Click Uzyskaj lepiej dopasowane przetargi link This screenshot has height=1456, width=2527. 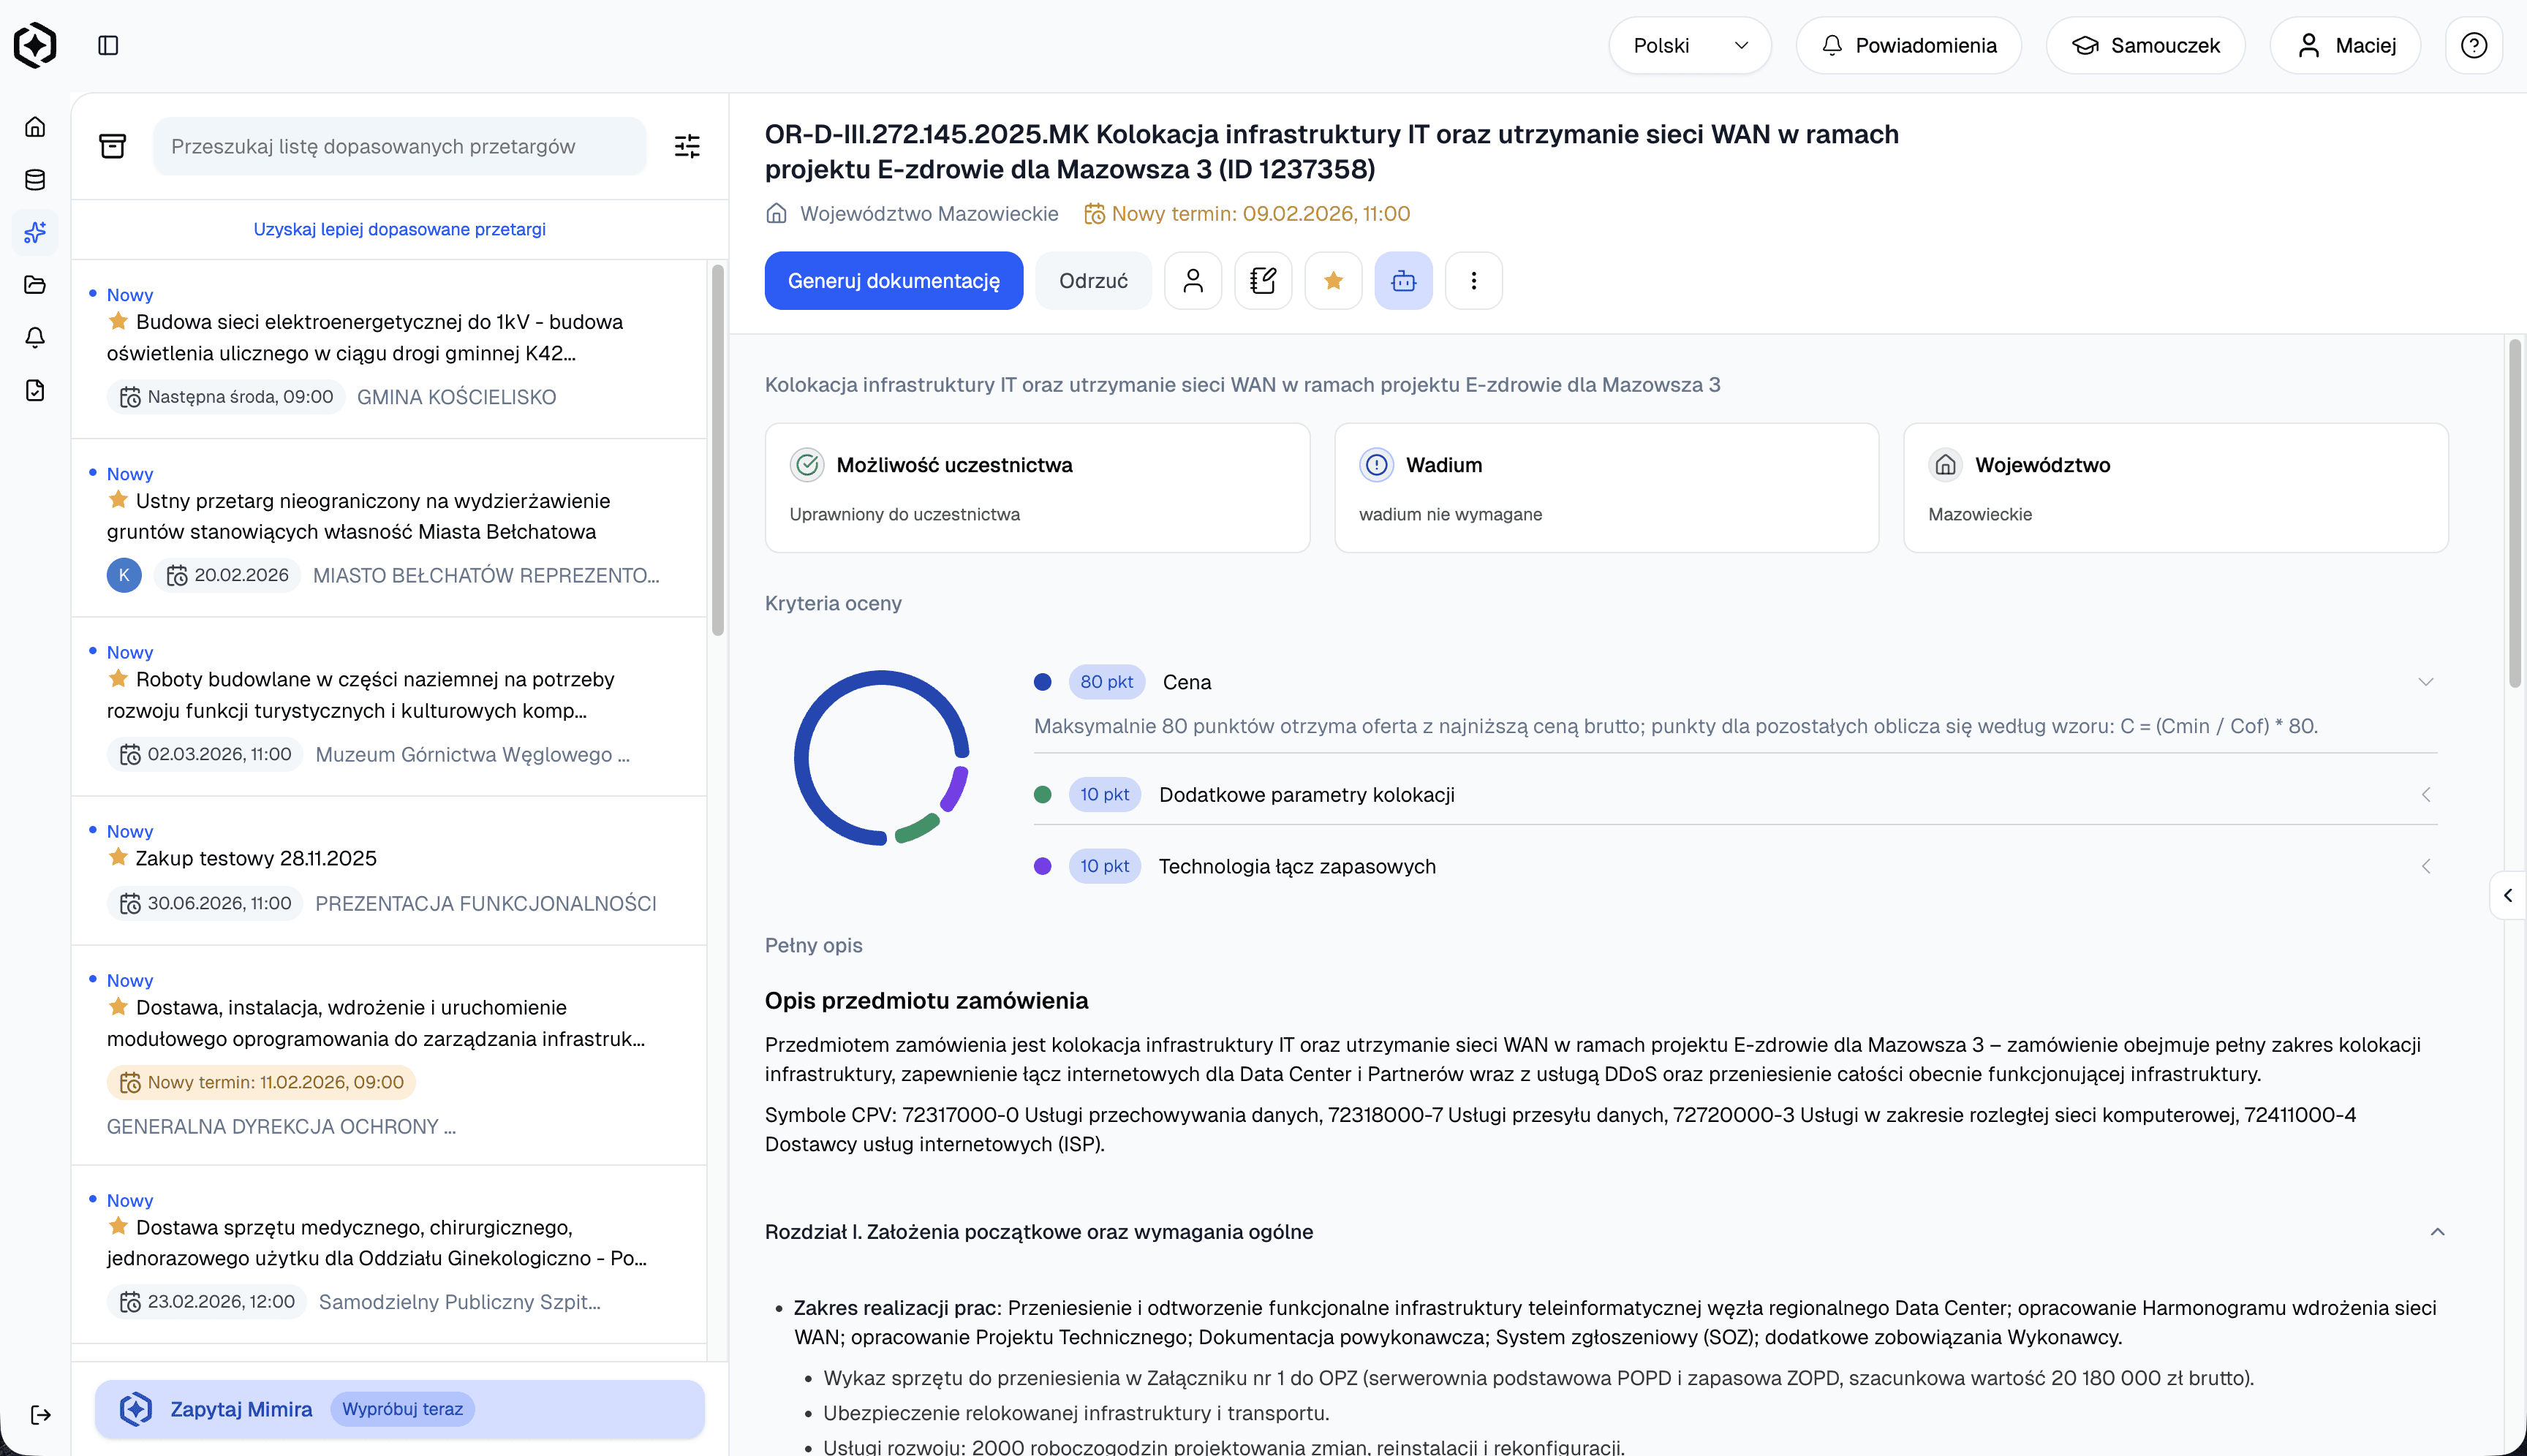pos(399,229)
